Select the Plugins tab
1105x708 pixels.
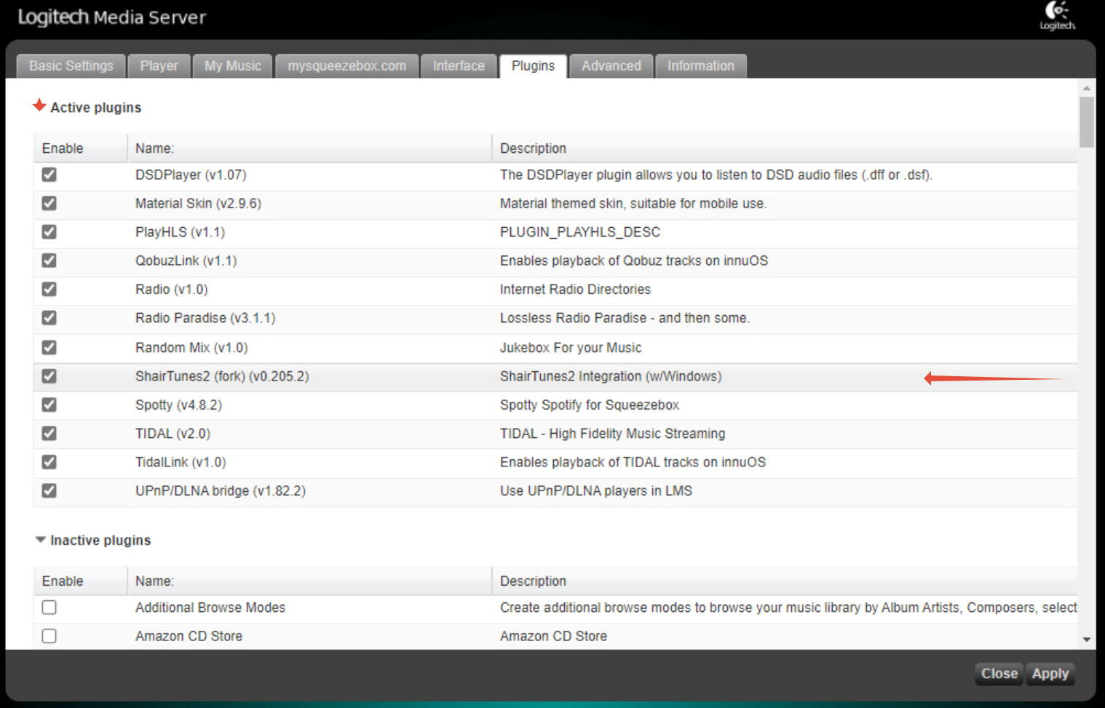tap(533, 65)
